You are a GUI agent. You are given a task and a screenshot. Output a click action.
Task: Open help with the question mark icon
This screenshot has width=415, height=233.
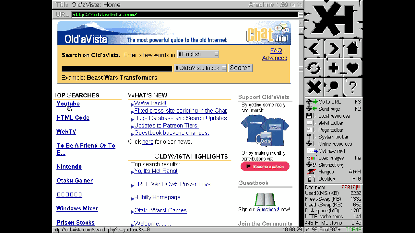pos(353,87)
